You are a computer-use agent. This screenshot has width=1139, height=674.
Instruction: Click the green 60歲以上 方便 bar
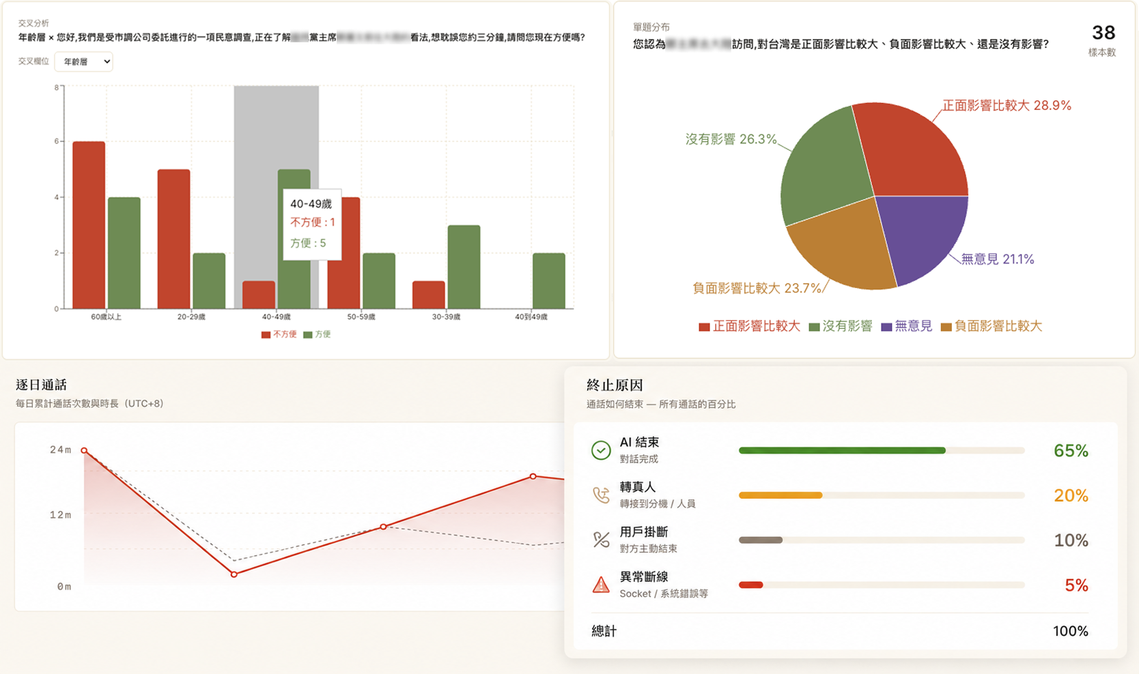[x=124, y=253]
